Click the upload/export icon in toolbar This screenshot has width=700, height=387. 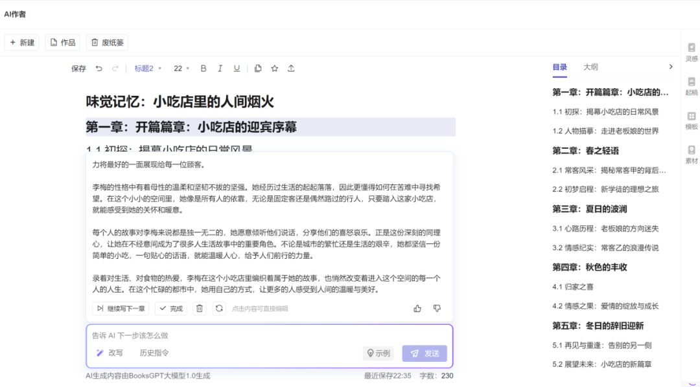pos(291,69)
